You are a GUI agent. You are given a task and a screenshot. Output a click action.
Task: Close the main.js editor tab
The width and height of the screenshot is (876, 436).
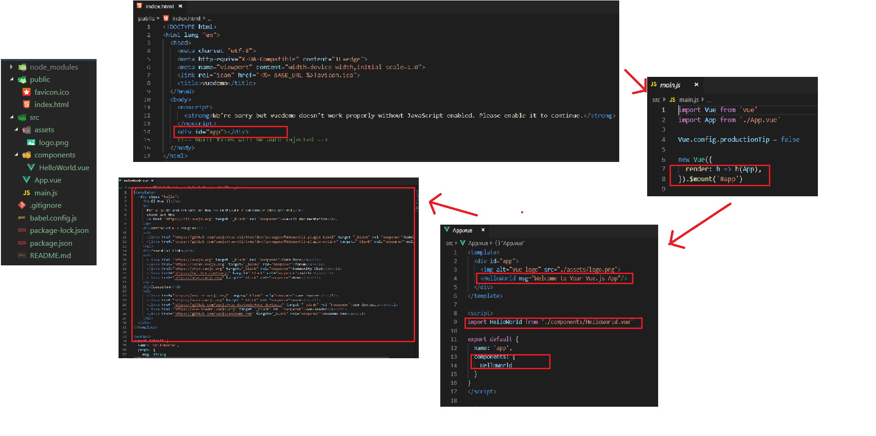coord(696,84)
